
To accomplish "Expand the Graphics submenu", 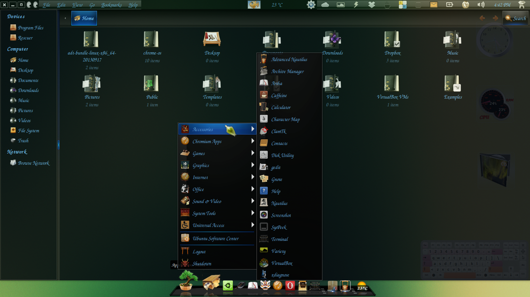I will tap(217, 165).
